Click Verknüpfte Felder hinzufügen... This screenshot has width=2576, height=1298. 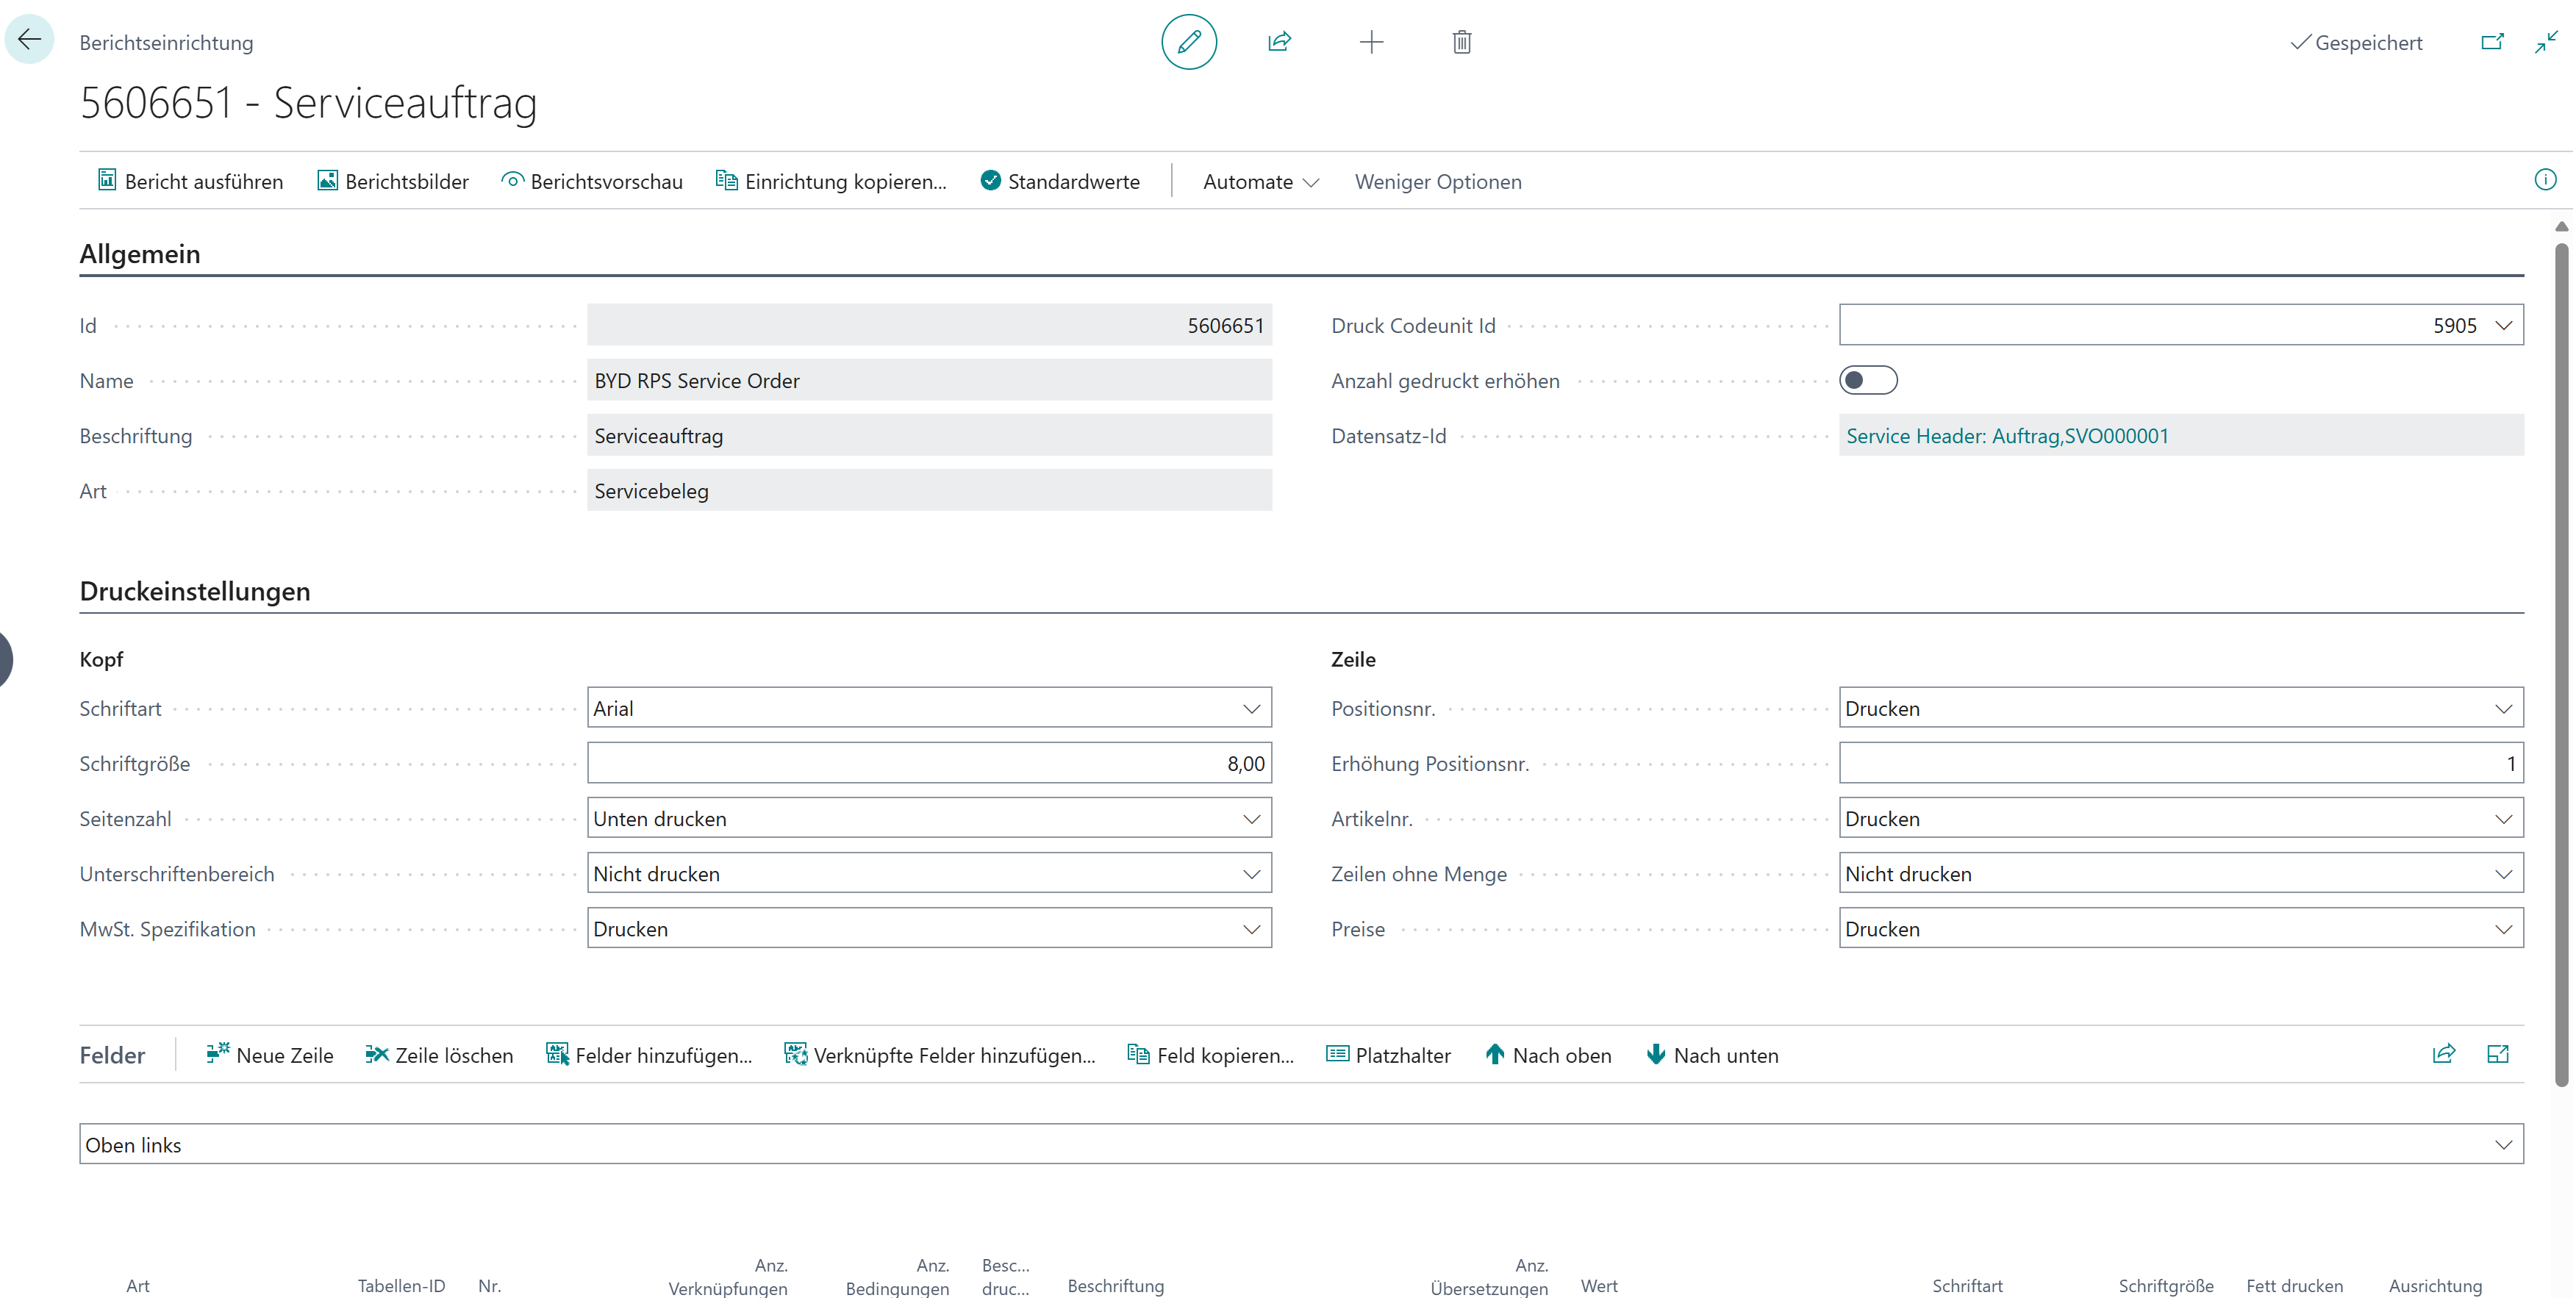click(x=940, y=1055)
